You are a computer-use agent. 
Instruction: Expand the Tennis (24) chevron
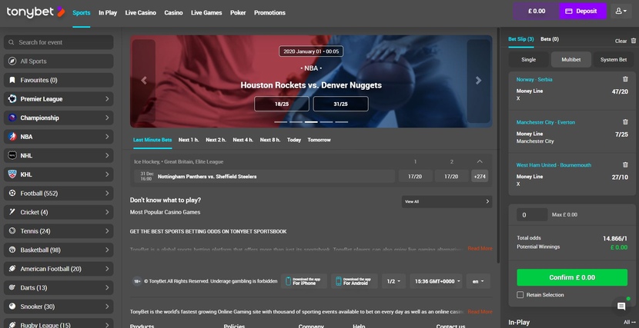[x=107, y=231]
